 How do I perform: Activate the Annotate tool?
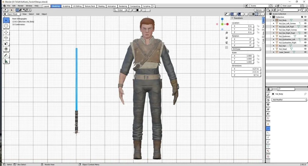coord(6,56)
